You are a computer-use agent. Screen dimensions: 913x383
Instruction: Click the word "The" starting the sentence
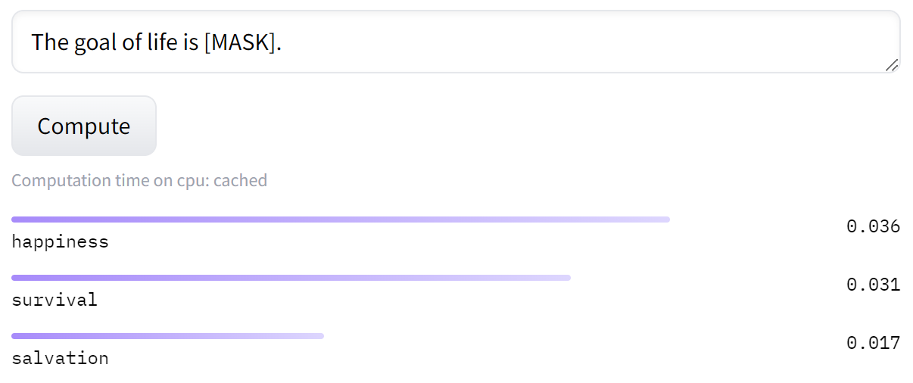pos(50,42)
